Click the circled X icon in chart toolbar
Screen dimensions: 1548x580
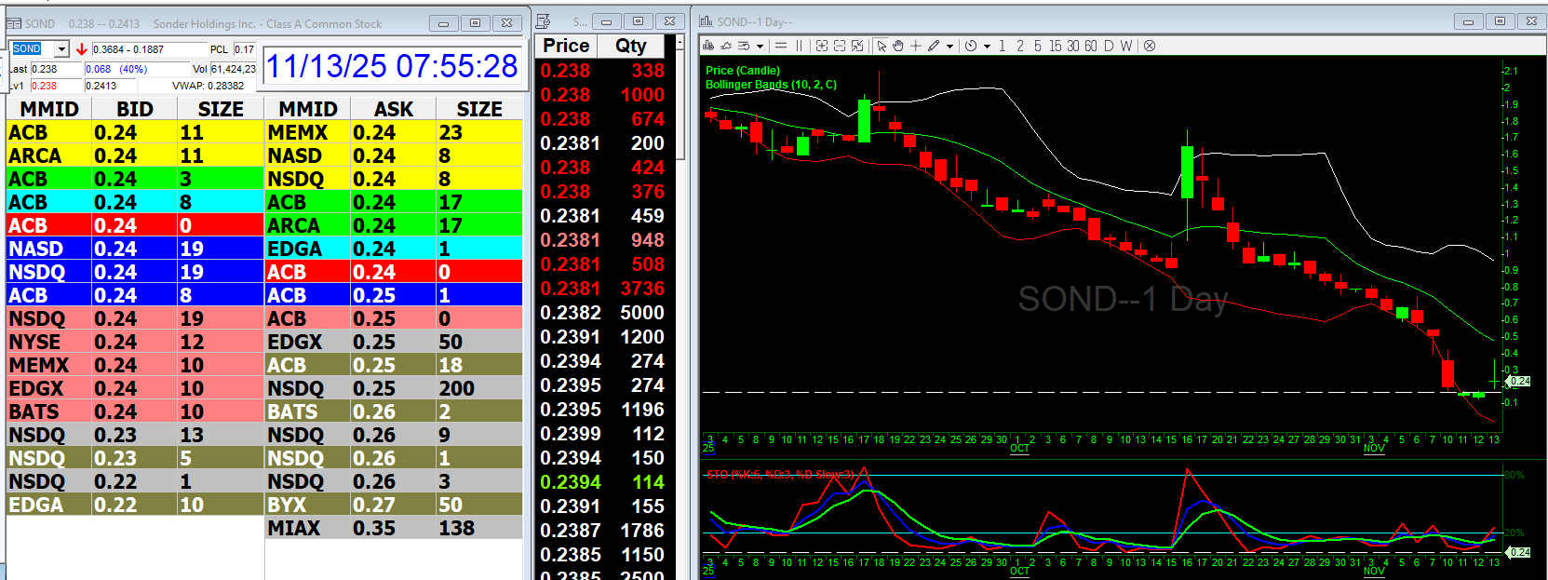[1150, 46]
